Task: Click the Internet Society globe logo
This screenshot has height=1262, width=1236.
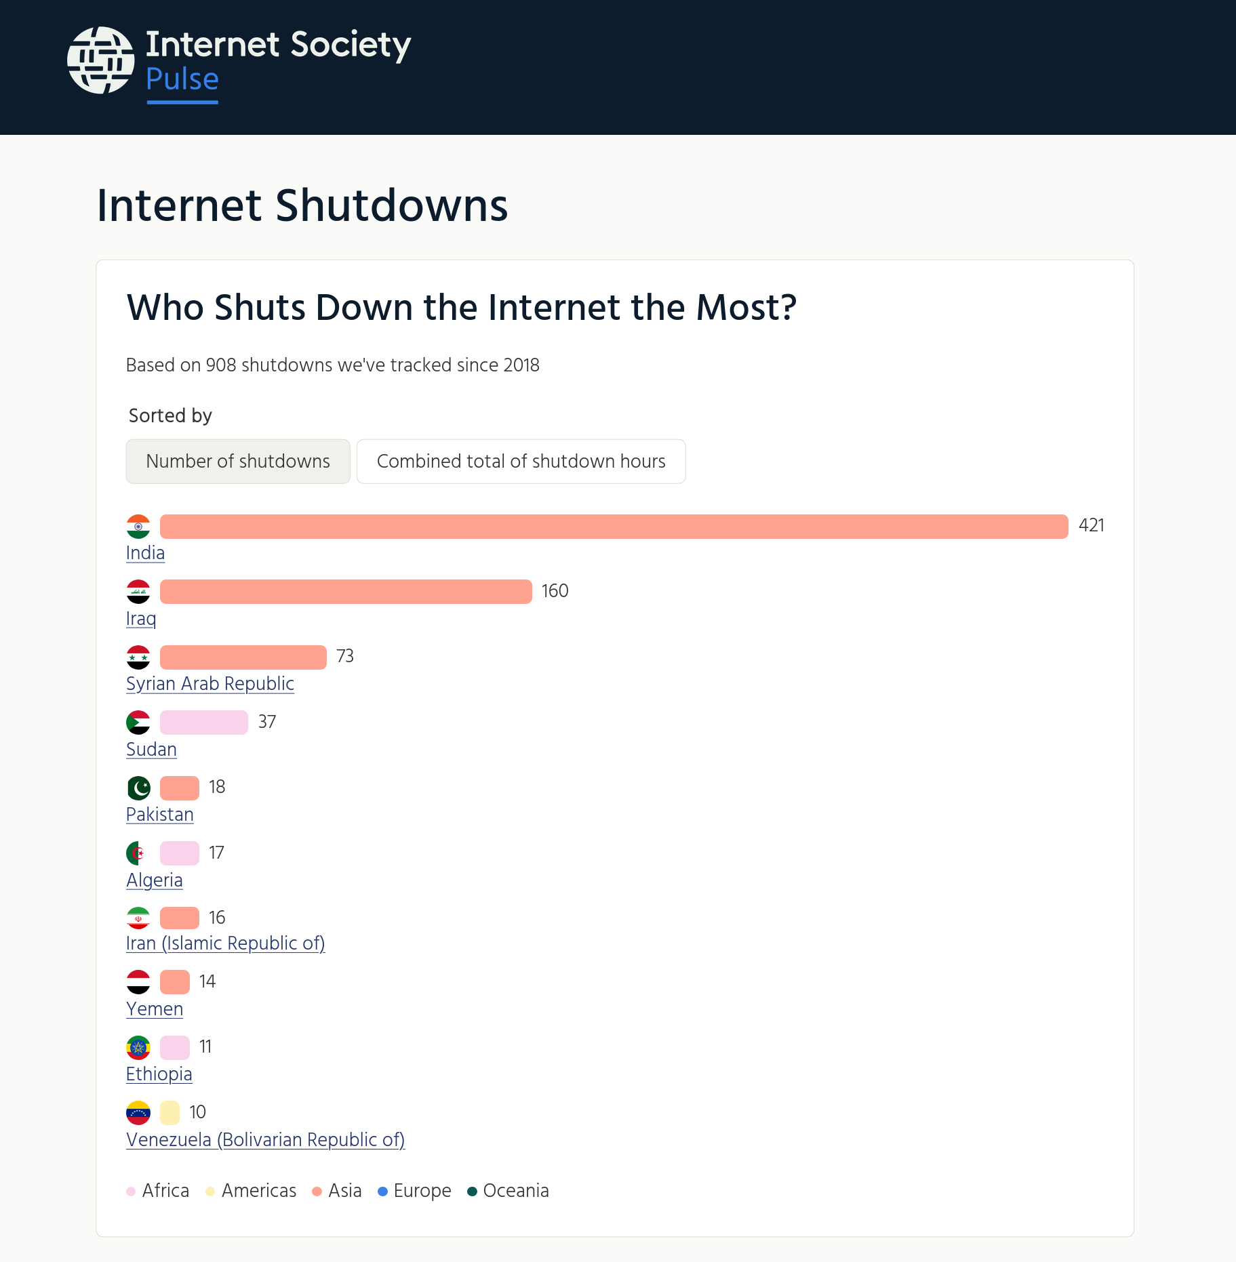Action: coord(100,60)
